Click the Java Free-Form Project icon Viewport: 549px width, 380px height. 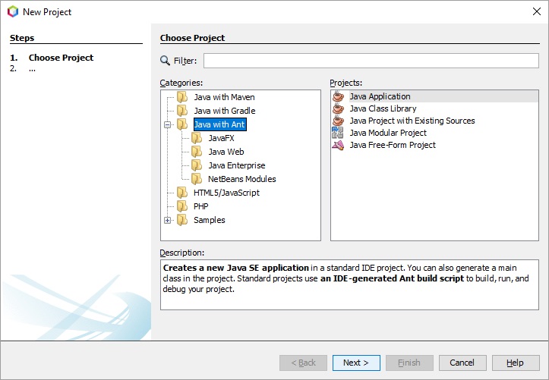click(338, 145)
